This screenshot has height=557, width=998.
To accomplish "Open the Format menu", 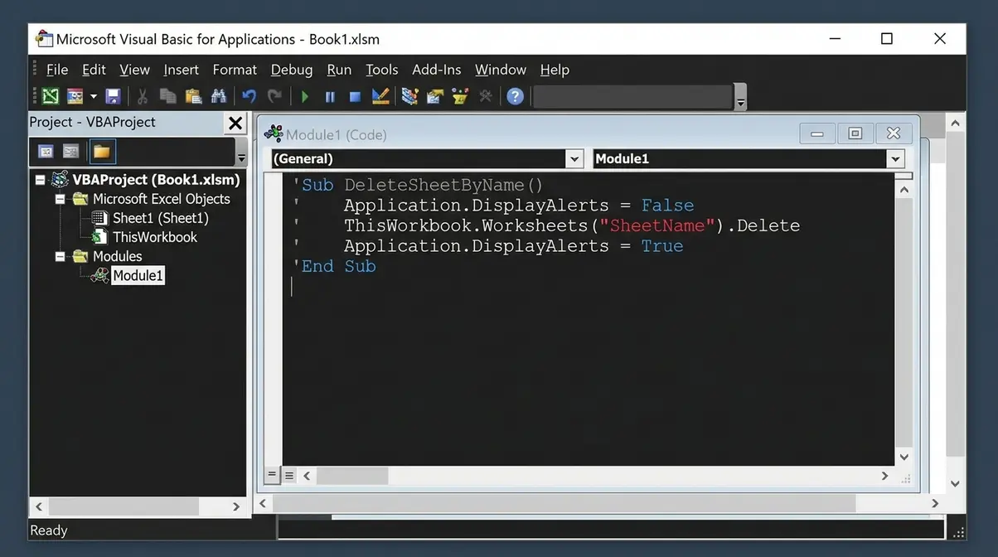I will pos(235,70).
